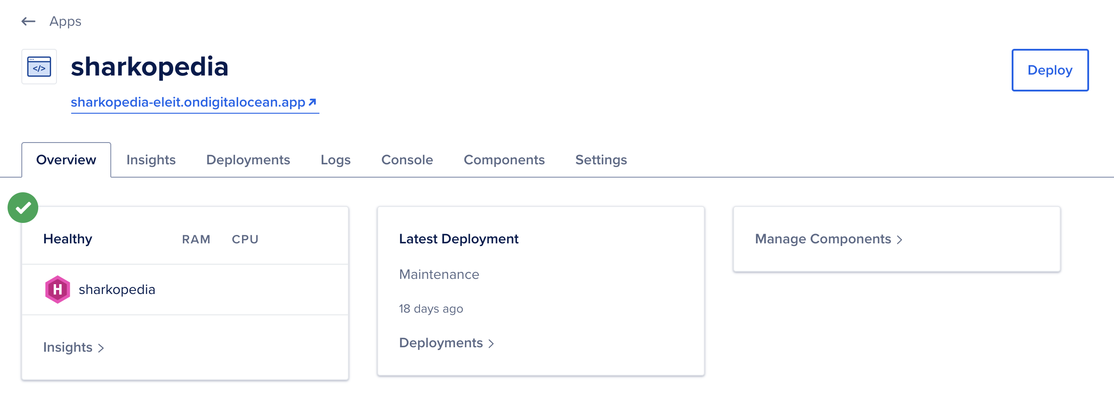This screenshot has height=397, width=1114.
Task: Open the sharkopedia-eleit.ondigitalocean.app link
Action: 188,102
